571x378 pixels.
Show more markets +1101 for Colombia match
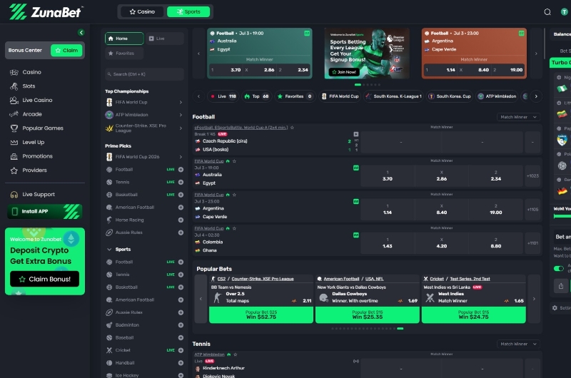[x=532, y=243]
